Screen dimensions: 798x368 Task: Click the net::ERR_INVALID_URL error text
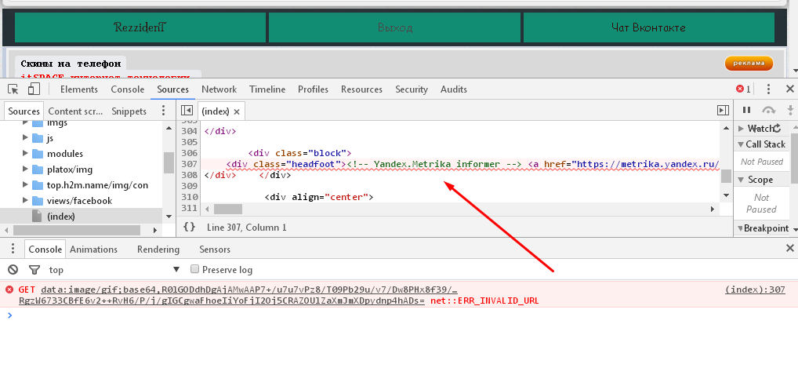[484, 301]
